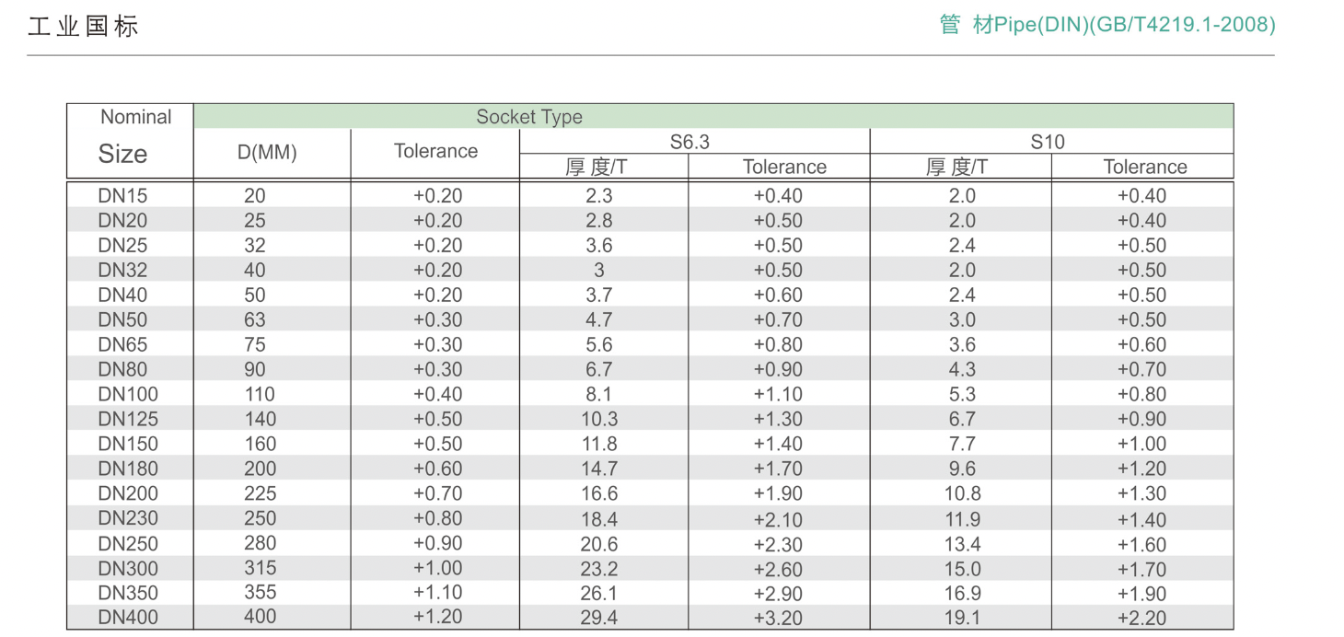Select the 355 diameter cell
This screenshot has height=637, width=1344.
[x=261, y=593]
